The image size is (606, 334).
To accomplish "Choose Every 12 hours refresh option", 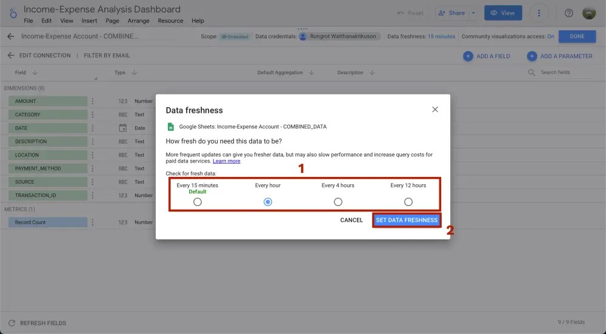I will 408,202.
